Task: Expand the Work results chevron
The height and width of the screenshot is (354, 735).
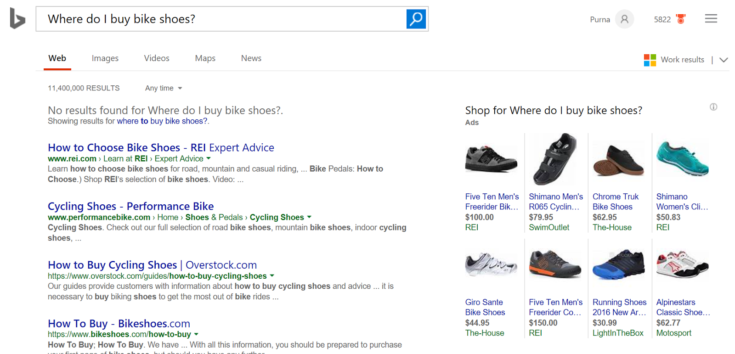Action: pyautogui.click(x=724, y=60)
